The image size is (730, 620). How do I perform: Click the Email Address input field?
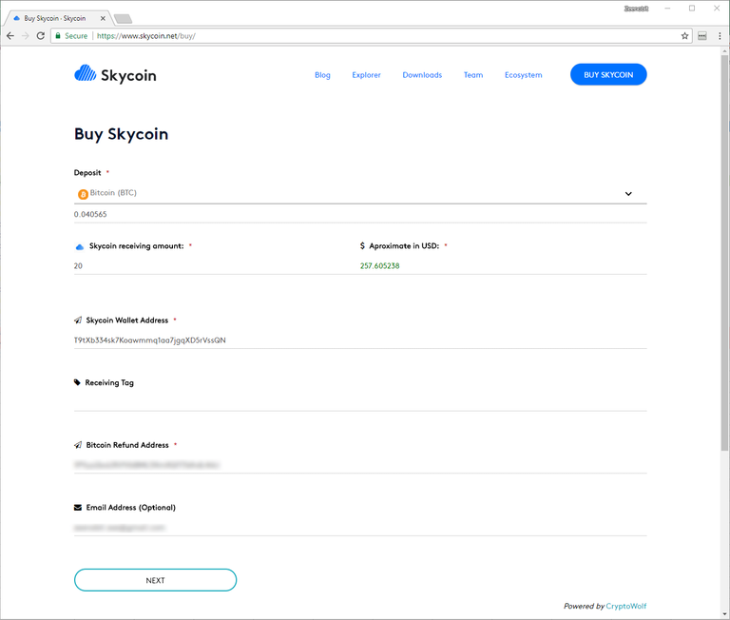(x=360, y=528)
